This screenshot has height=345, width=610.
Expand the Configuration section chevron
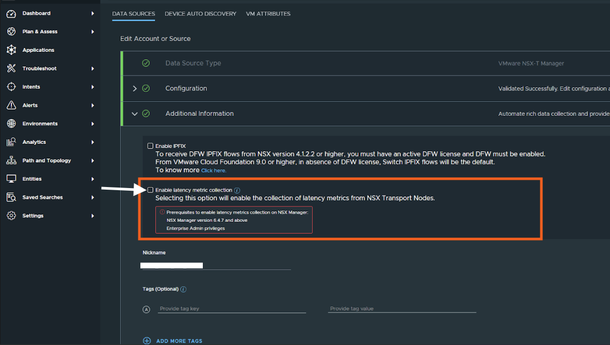pyautogui.click(x=135, y=88)
